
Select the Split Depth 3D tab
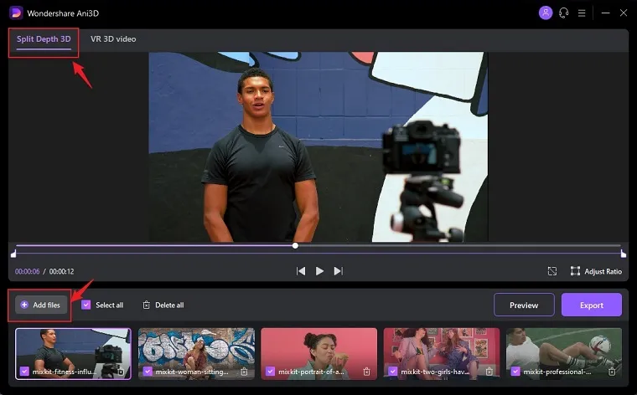[44, 39]
